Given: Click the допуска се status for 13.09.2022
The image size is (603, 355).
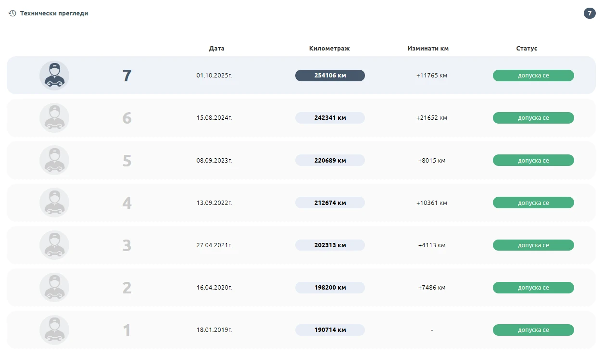Looking at the screenshot, I should (533, 203).
